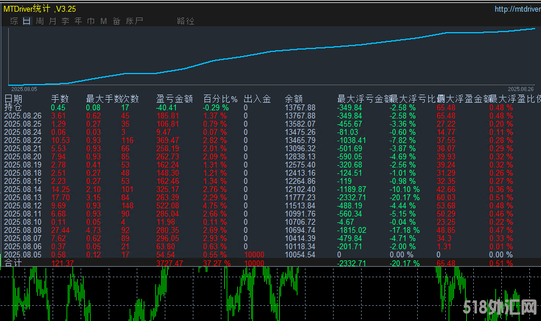
Task: Switch to the 综 summary tab
Action: (14, 21)
